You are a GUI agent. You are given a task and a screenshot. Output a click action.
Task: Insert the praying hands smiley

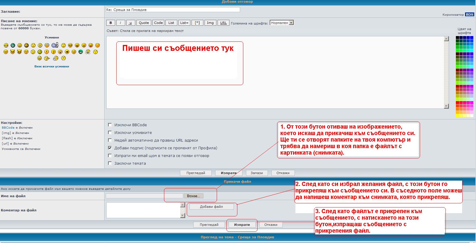(63, 58)
